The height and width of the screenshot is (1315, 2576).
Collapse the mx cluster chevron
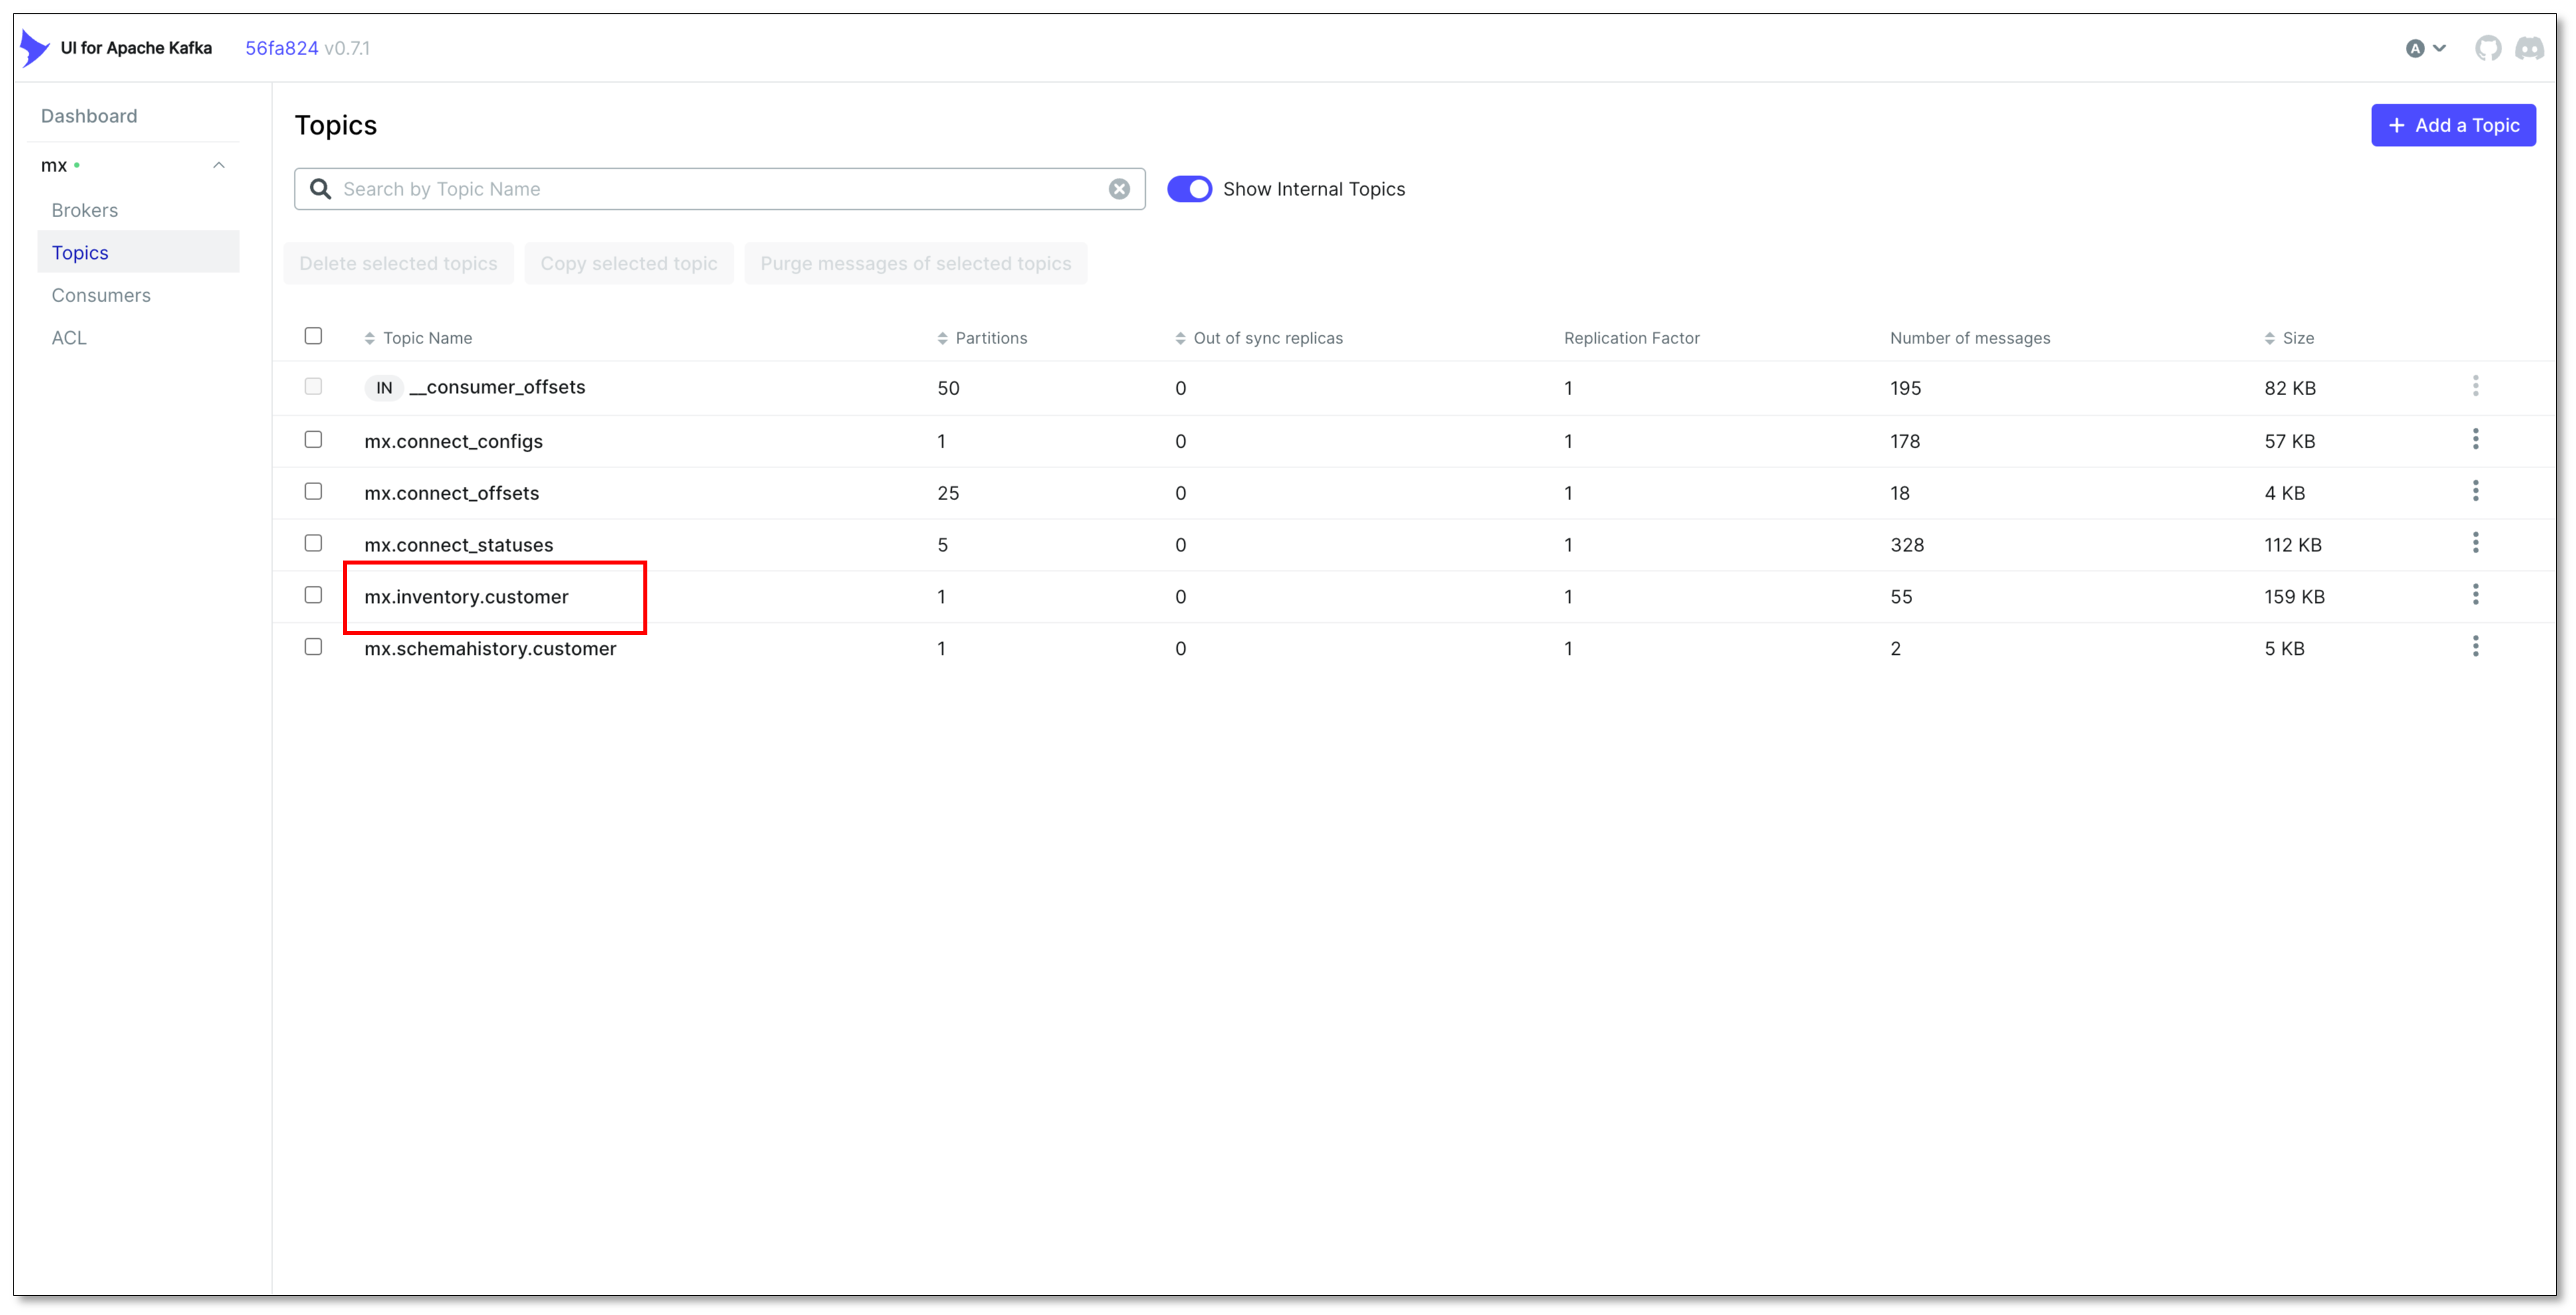click(219, 165)
